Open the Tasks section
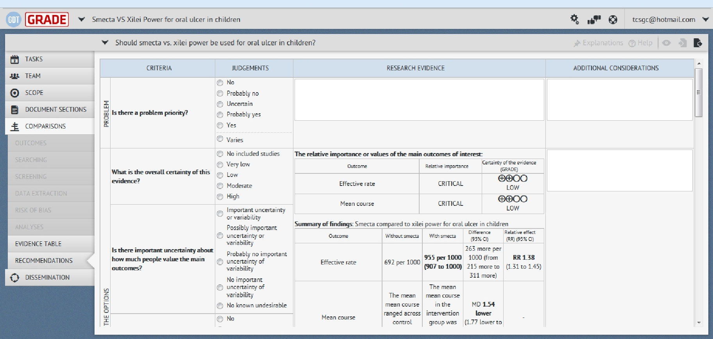 50,59
